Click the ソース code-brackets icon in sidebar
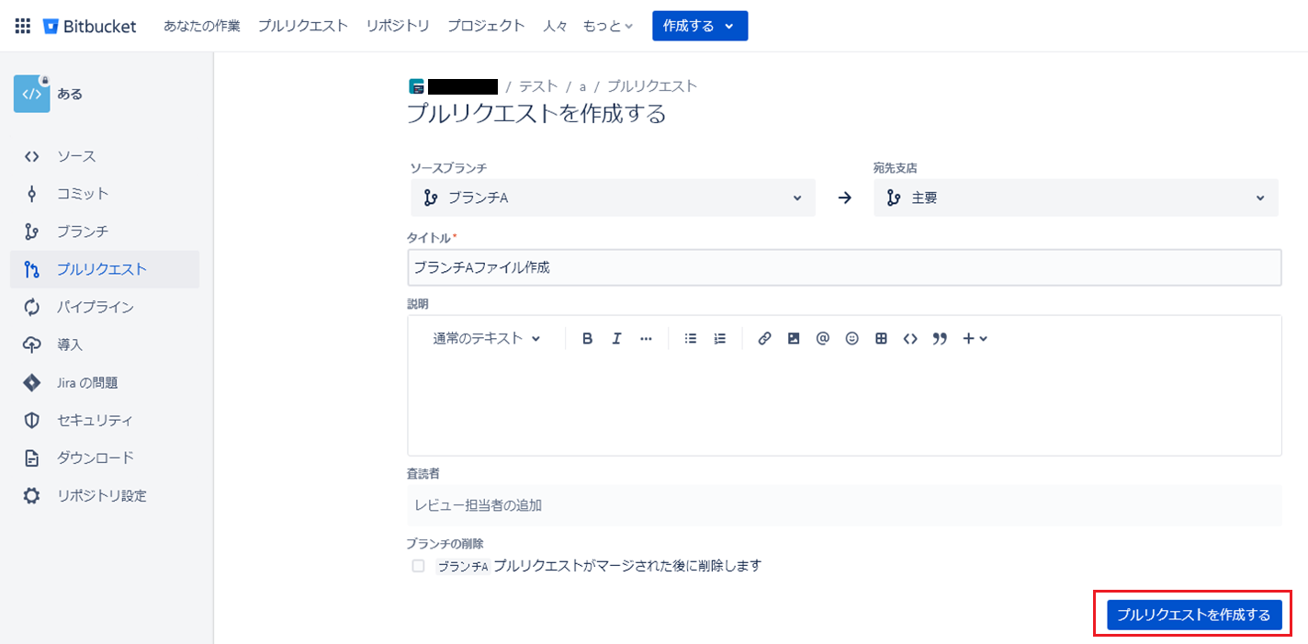This screenshot has height=644, width=1308. click(x=32, y=156)
